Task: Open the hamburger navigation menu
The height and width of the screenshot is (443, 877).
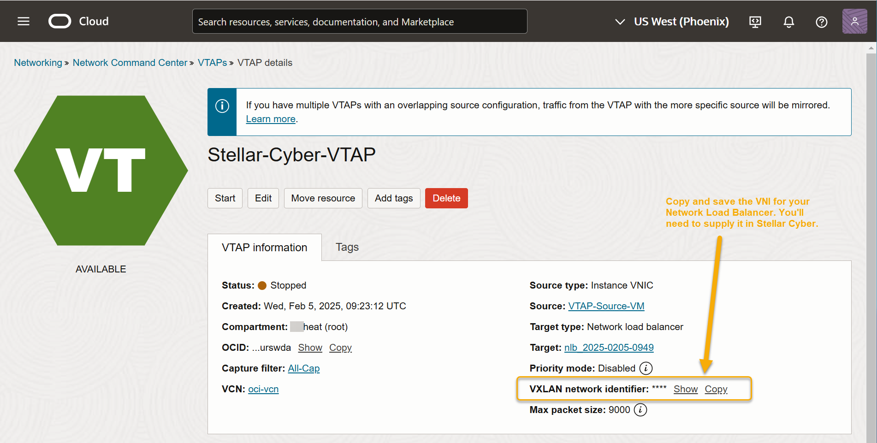Action: [x=24, y=21]
